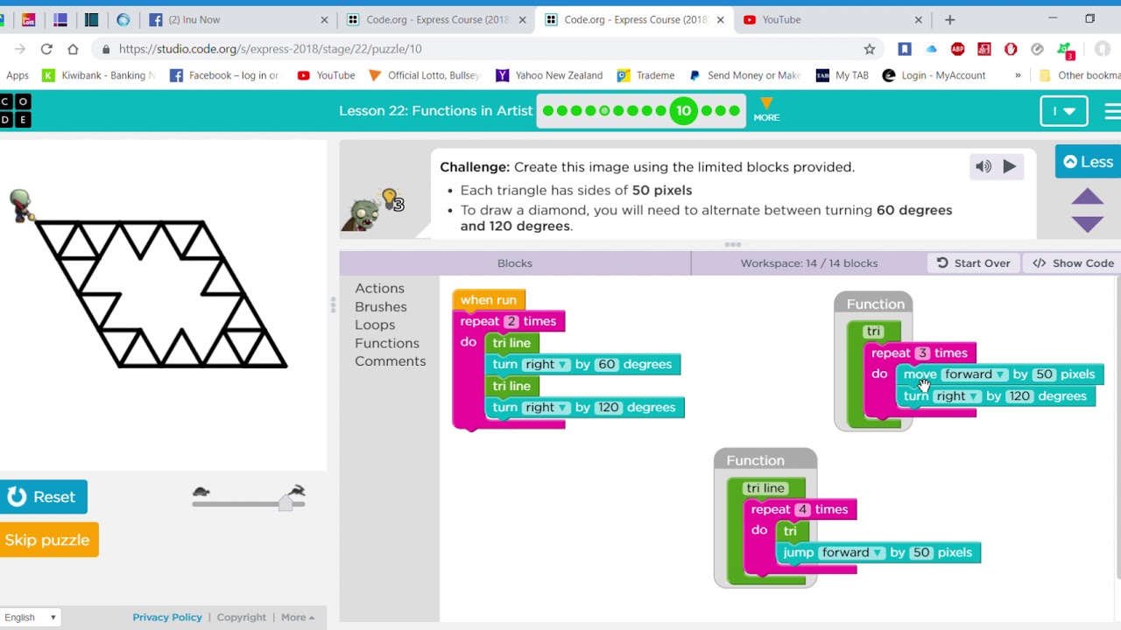Edit the 60 degrees value
This screenshot has height=630, width=1121.
(x=606, y=365)
